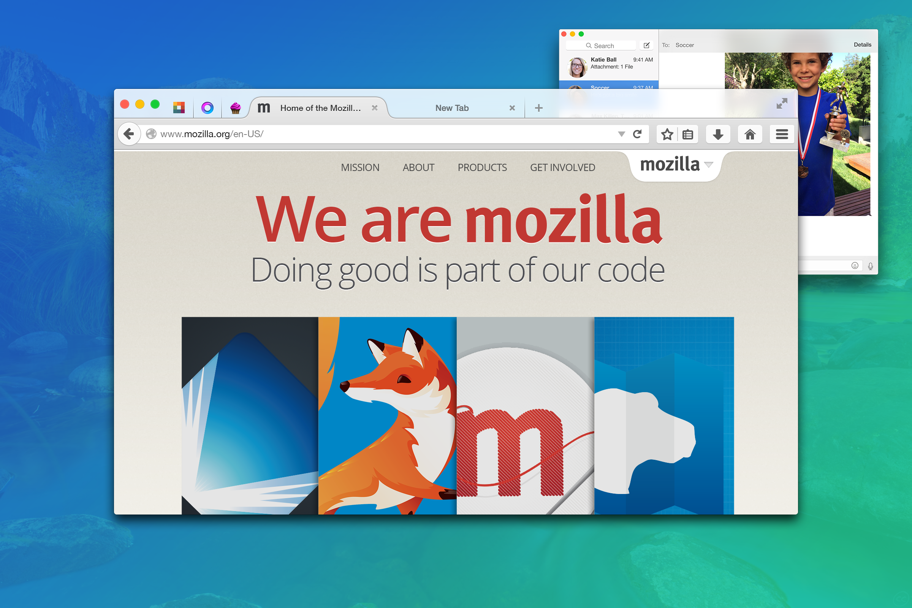Open the PRODUCTS nav link
This screenshot has height=608, width=912.
pyautogui.click(x=482, y=168)
